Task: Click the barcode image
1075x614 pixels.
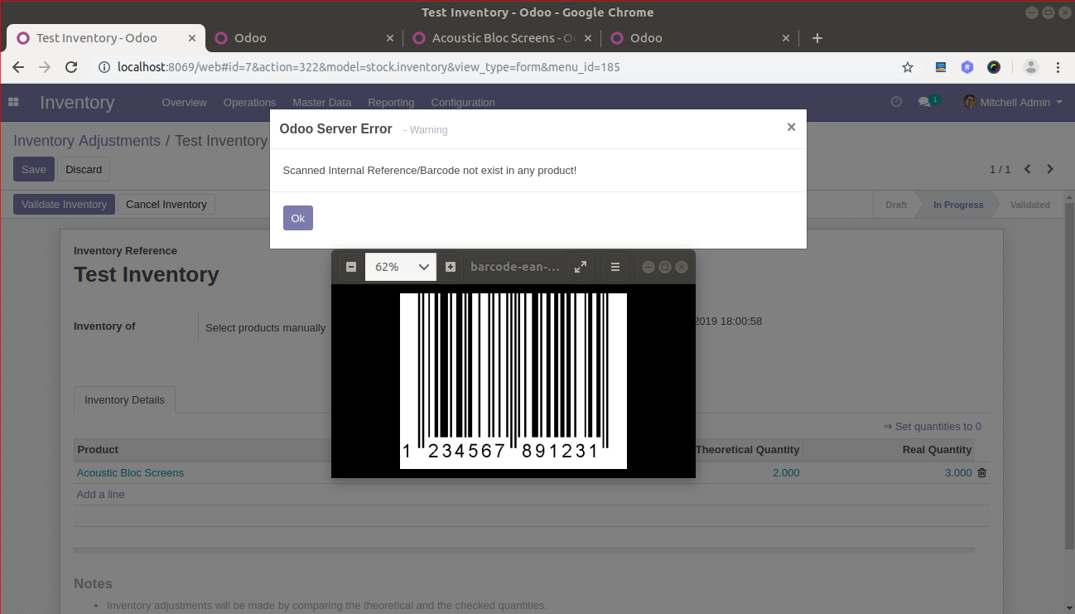Action: tap(513, 381)
